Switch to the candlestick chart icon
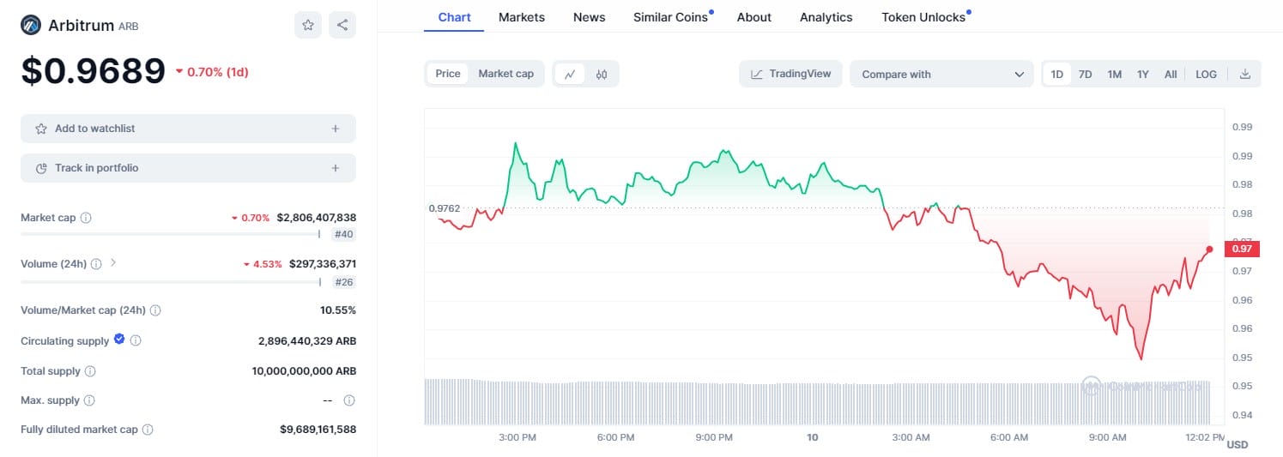This screenshot has height=457, width=1283. click(602, 74)
